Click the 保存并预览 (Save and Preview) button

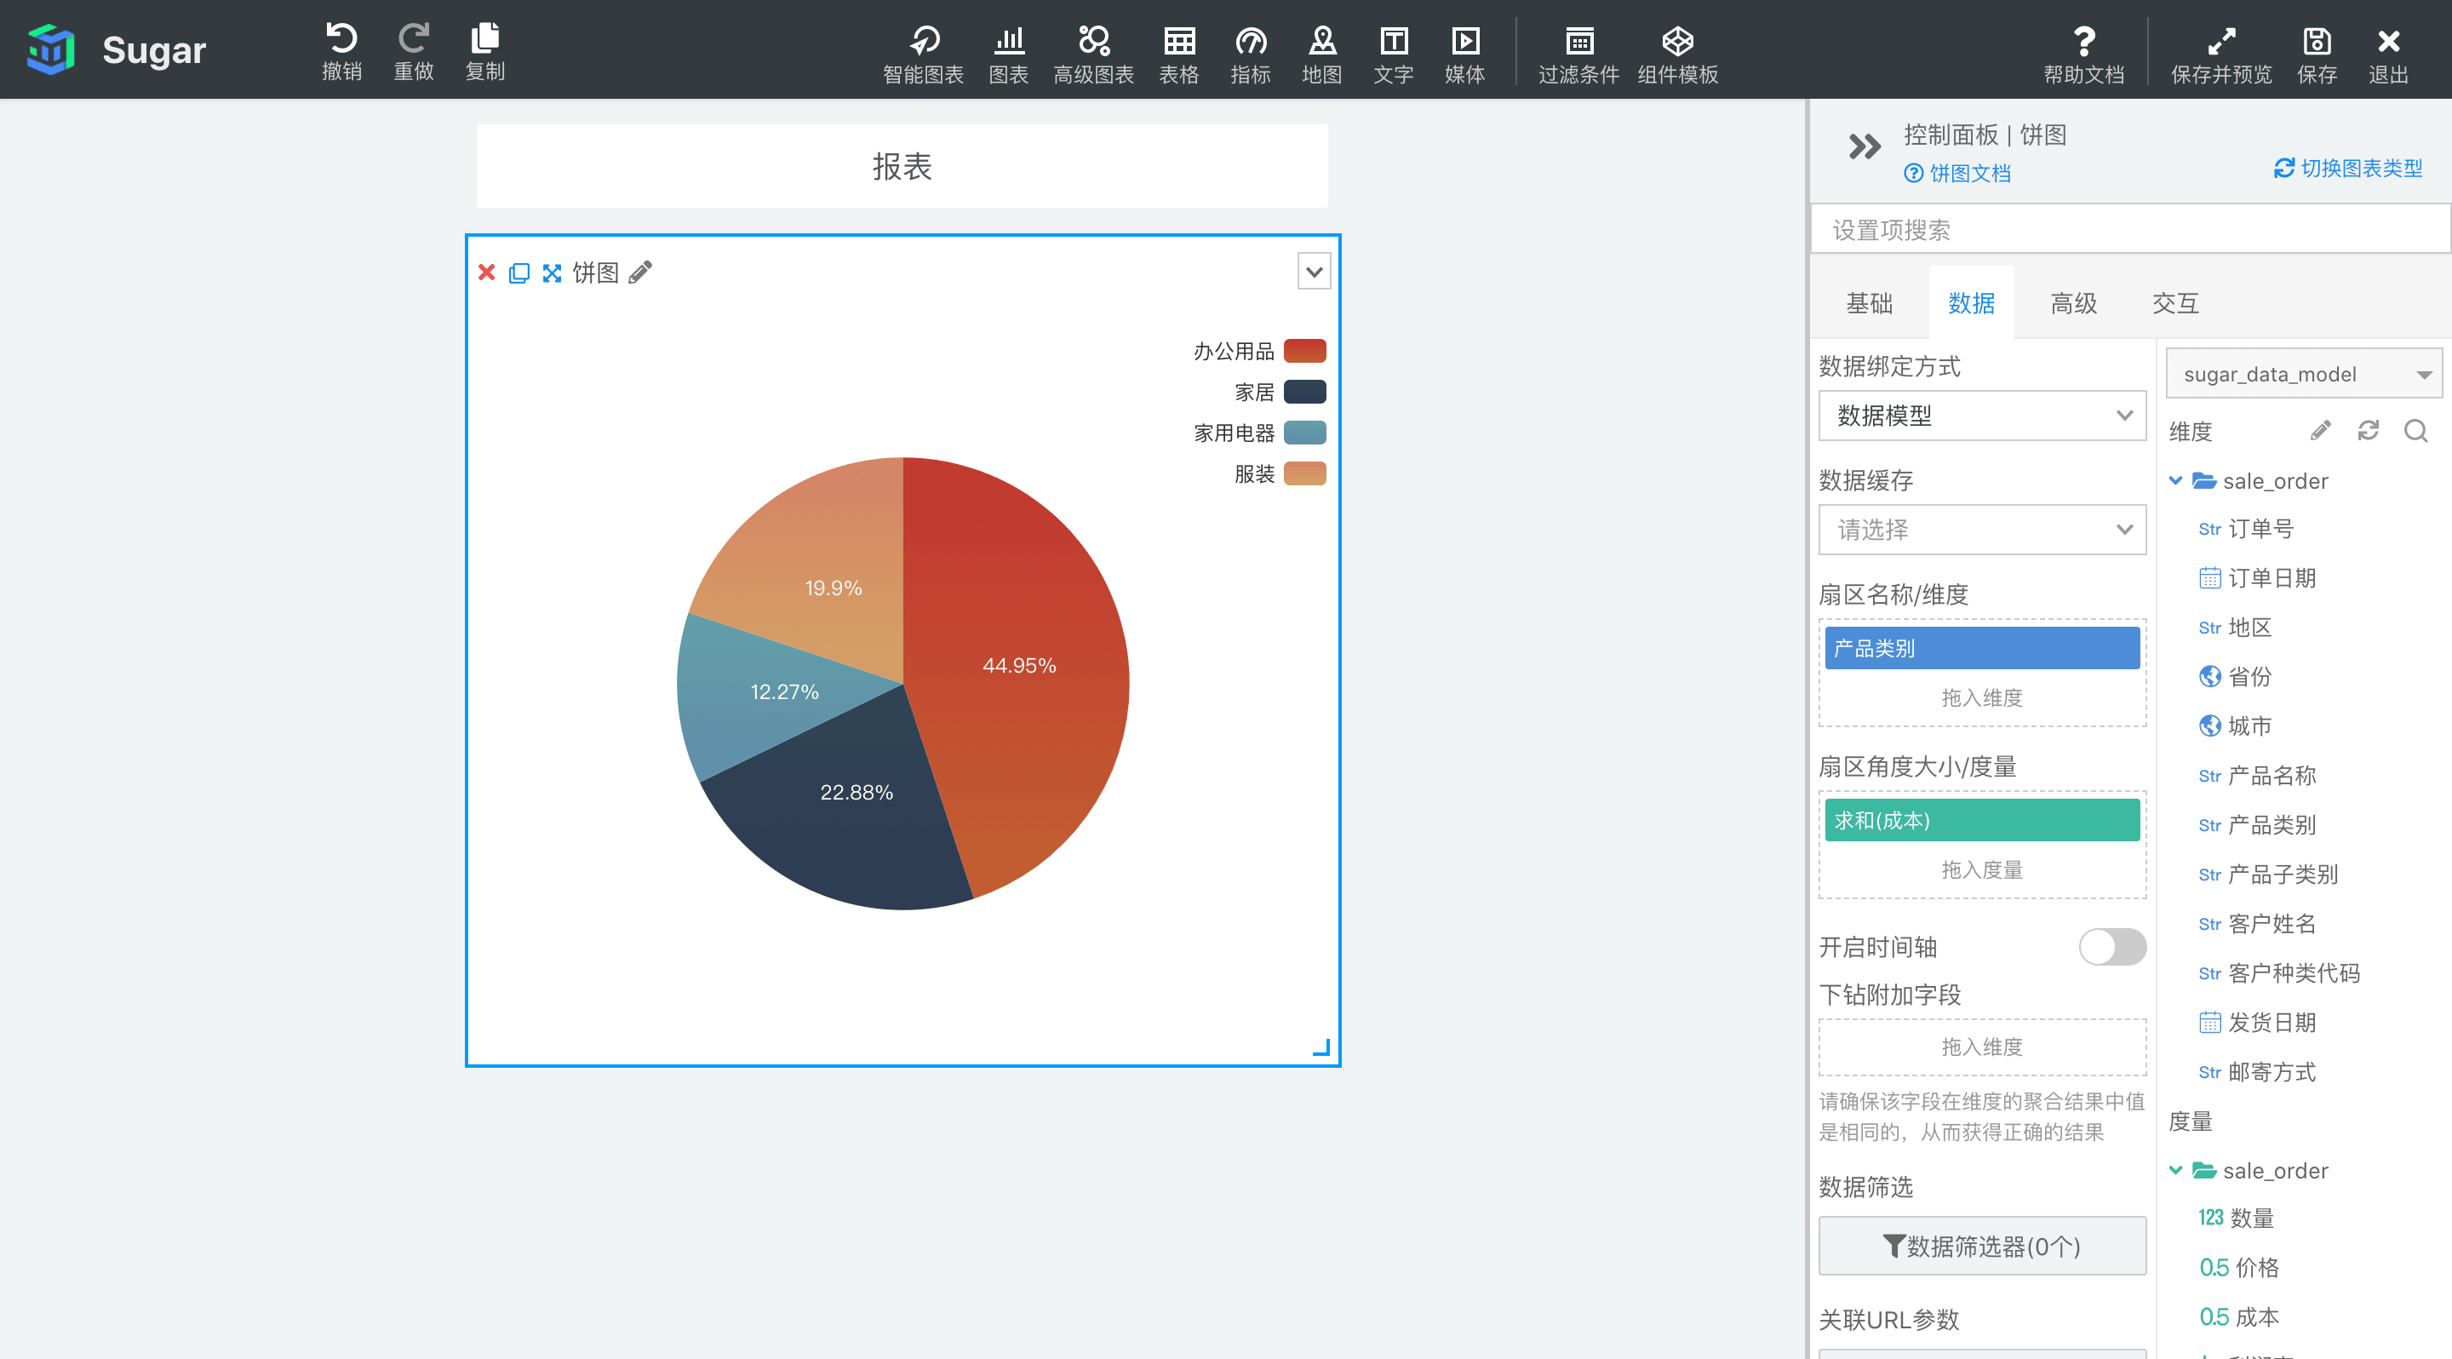point(2218,49)
